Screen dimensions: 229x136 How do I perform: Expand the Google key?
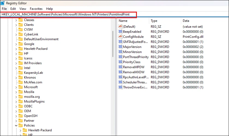16,44
